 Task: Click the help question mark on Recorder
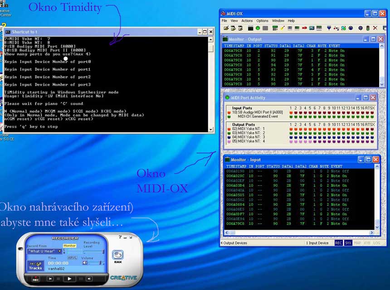[x=120, y=237]
